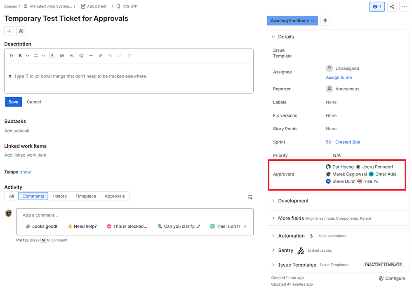Switch to the Approvals tab
The image size is (412, 291).
(x=115, y=196)
